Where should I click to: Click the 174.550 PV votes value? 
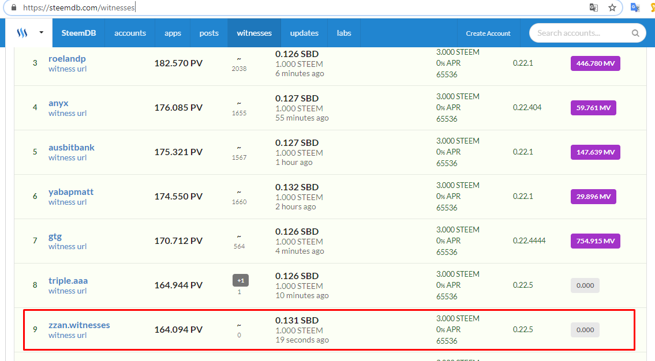point(178,197)
